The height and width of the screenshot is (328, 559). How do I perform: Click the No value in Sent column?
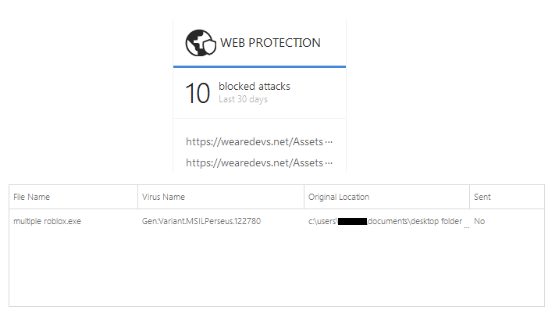tap(479, 221)
